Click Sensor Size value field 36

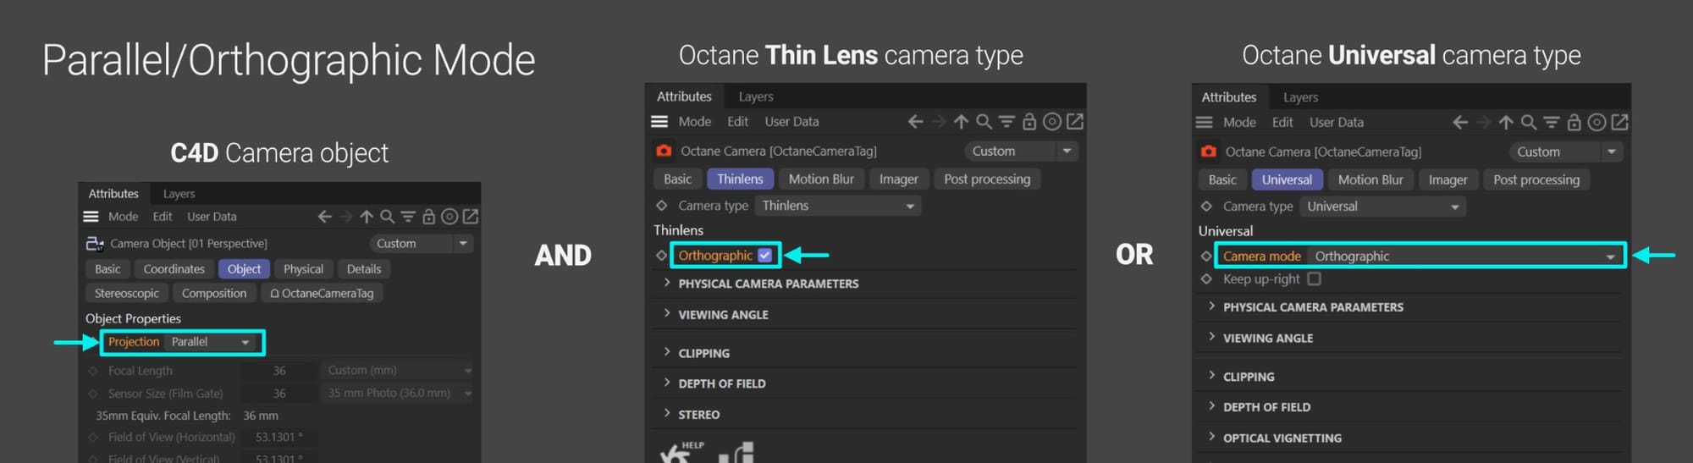click(279, 394)
